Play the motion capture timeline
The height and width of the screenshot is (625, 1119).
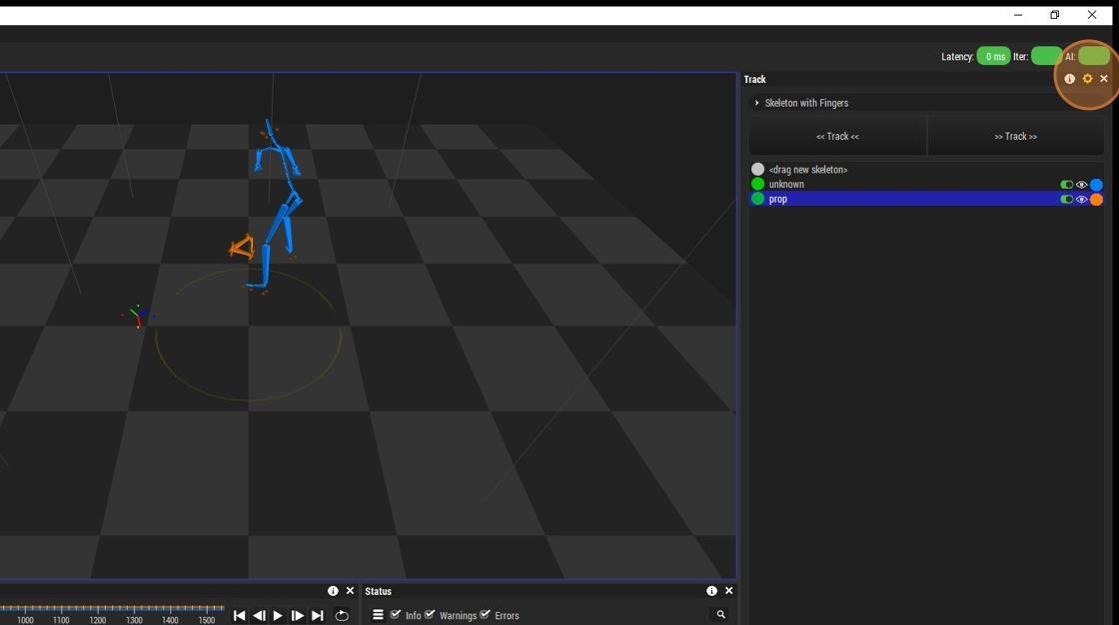click(278, 615)
